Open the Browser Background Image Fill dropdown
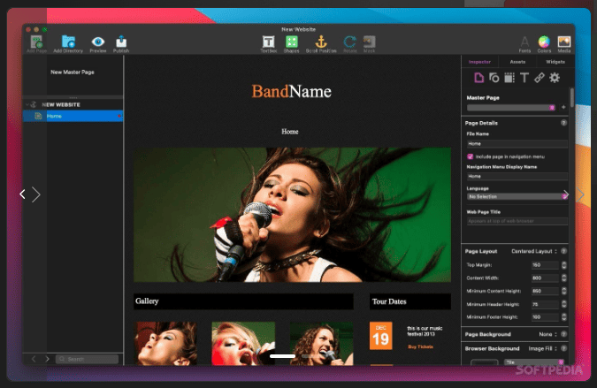The image size is (597, 388). [542, 348]
